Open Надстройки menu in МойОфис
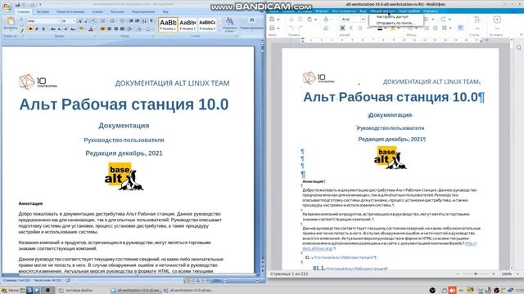 (x=409, y=11)
